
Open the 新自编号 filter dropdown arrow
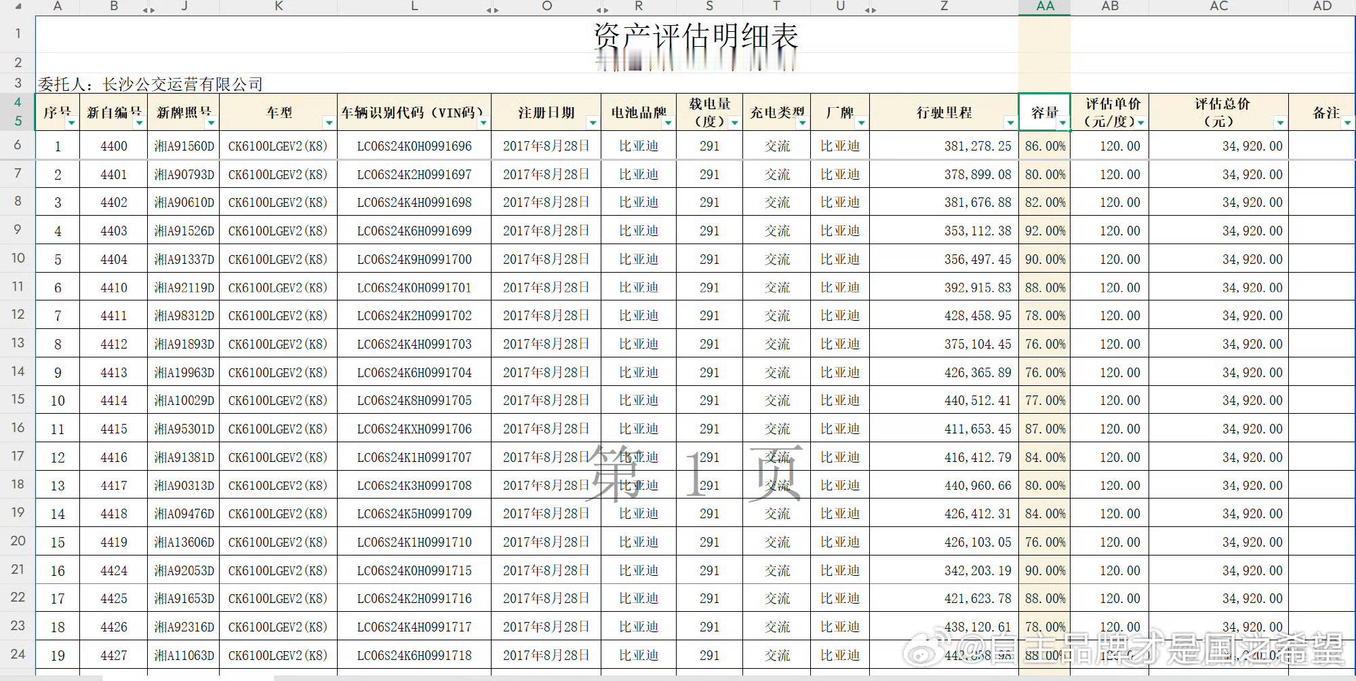pyautogui.click(x=140, y=123)
